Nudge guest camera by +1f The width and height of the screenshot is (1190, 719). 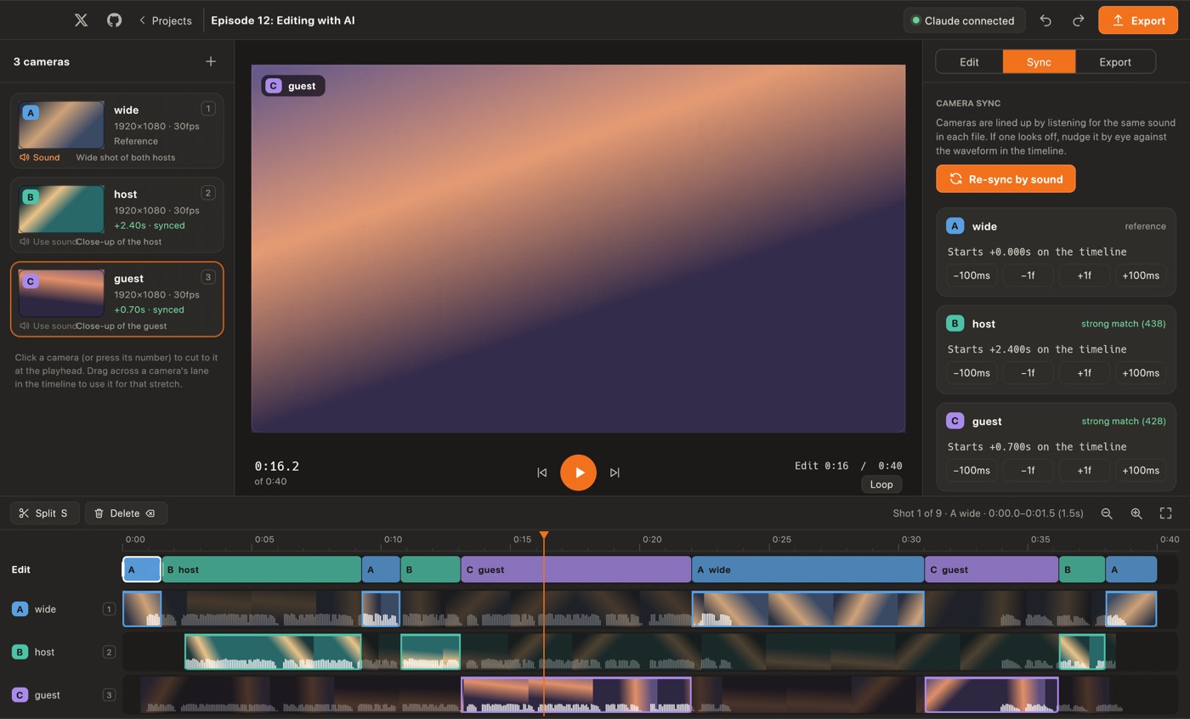click(1084, 470)
